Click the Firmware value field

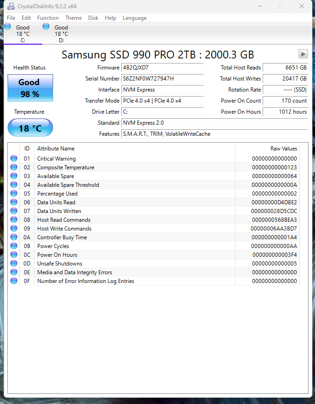162,68
